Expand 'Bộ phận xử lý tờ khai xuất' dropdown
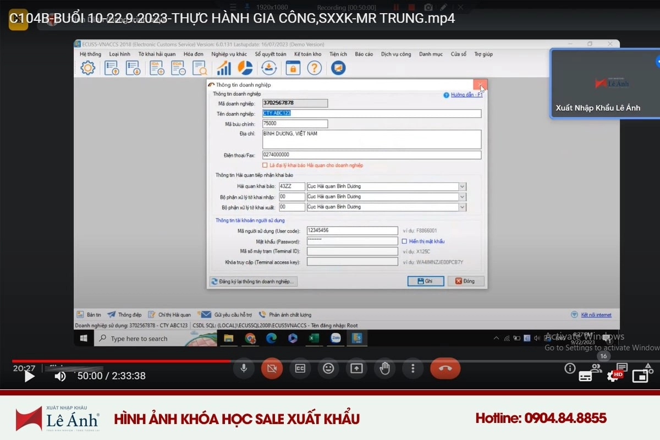 (462, 207)
